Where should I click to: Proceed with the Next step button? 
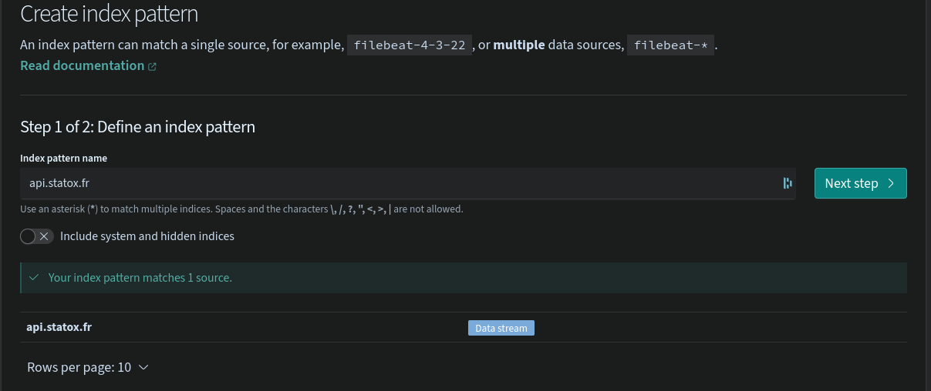point(860,183)
